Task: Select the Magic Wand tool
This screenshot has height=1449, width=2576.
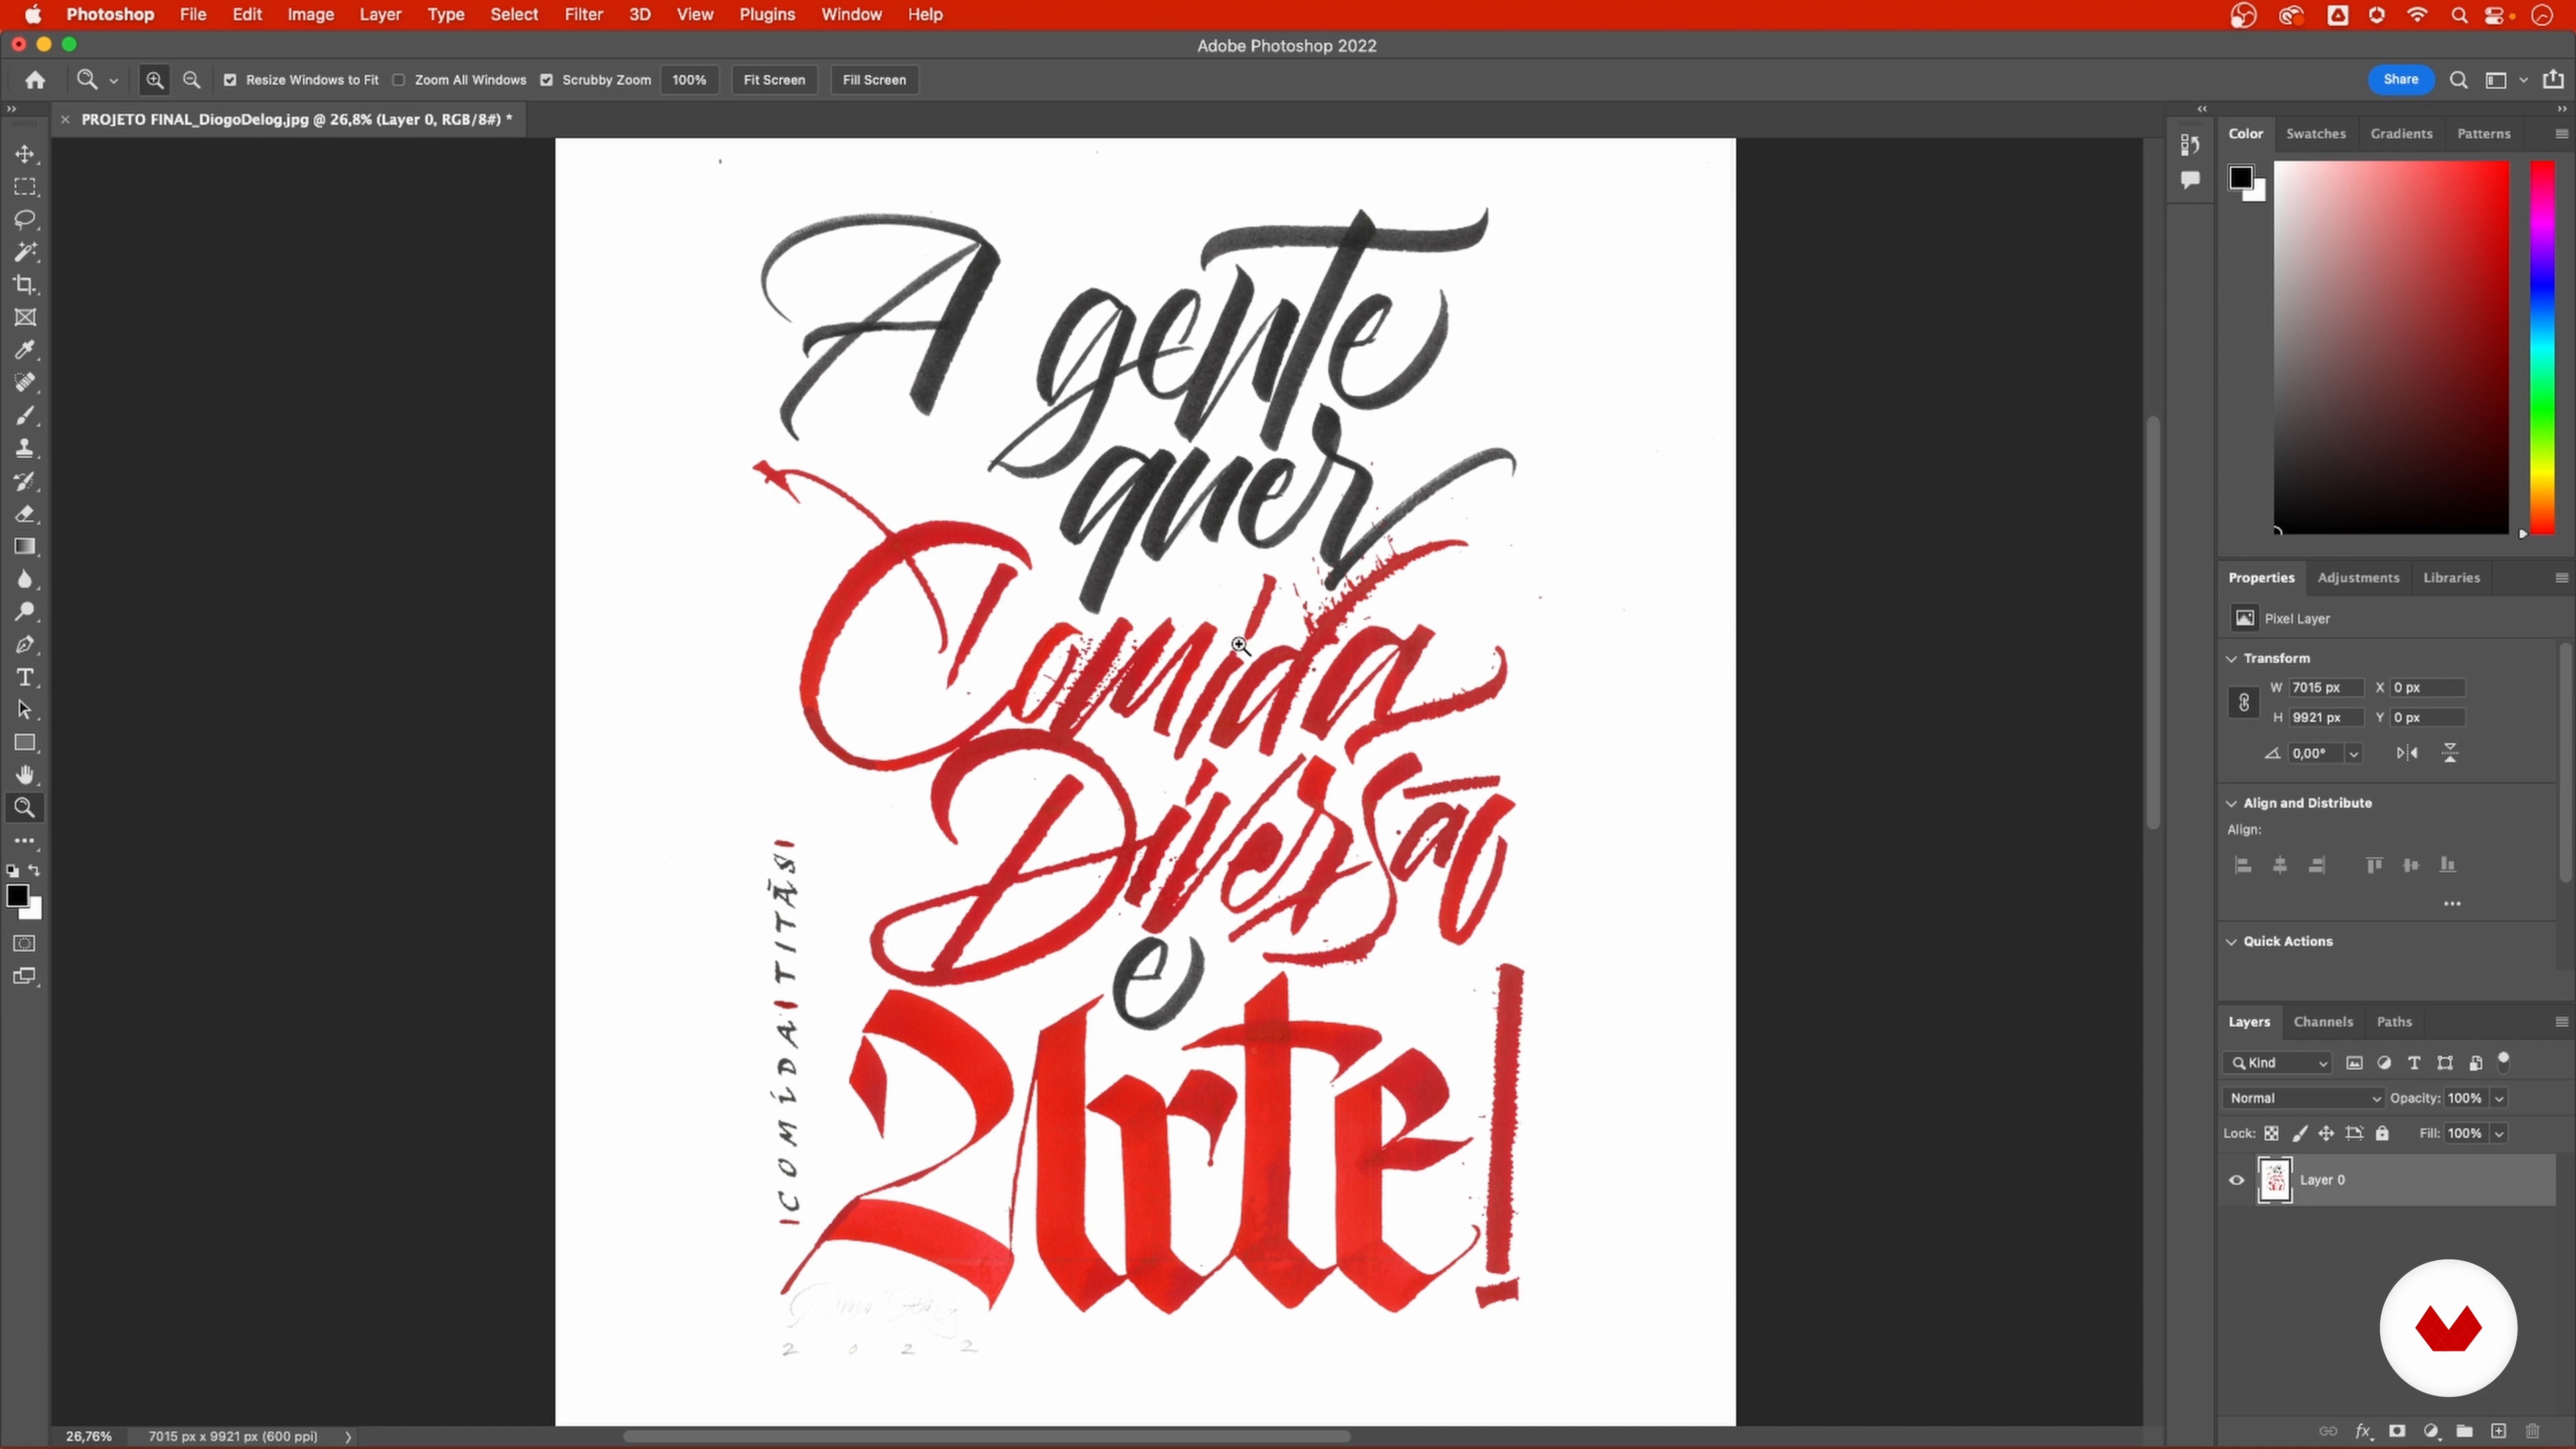Action: [25, 252]
